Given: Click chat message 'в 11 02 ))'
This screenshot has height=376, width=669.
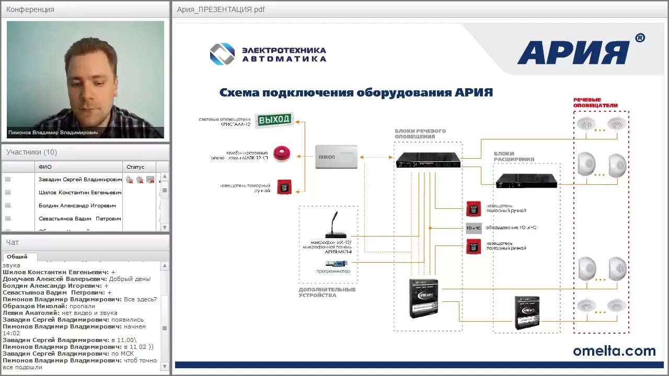Looking at the screenshot, I should 139,347.
